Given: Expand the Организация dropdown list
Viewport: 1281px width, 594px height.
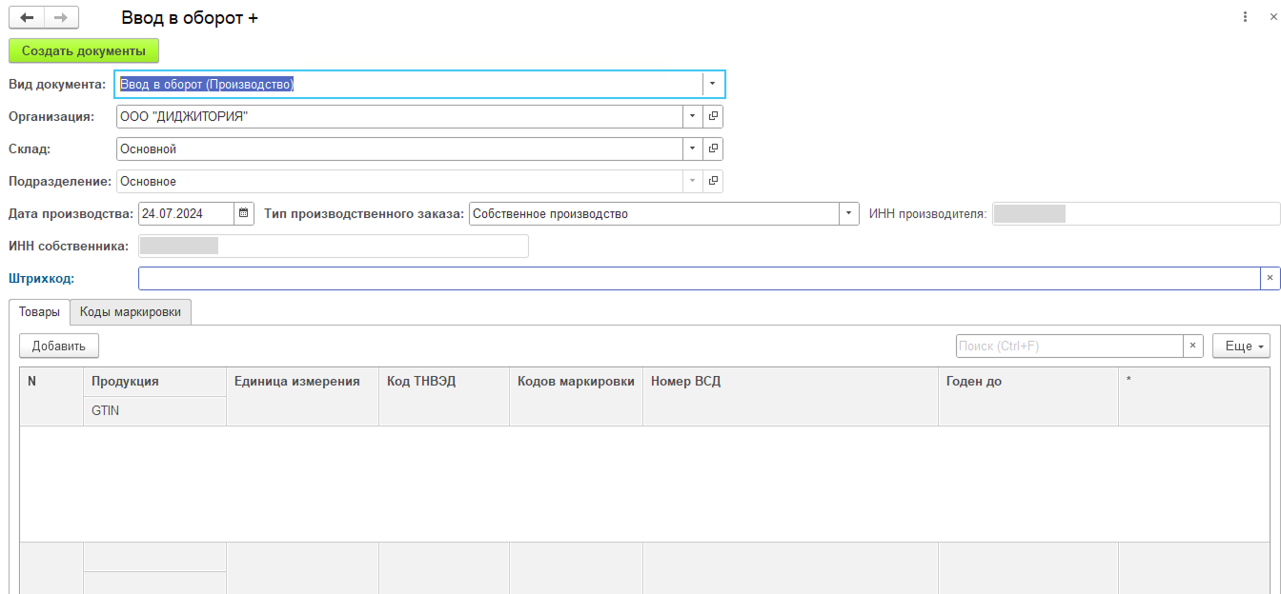Looking at the screenshot, I should click(x=692, y=116).
